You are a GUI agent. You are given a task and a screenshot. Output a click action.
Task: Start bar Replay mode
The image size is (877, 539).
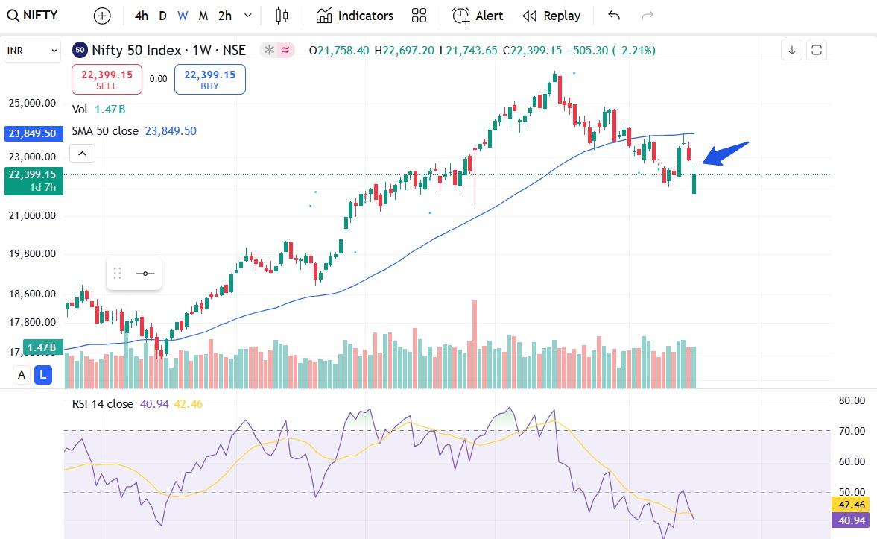point(551,16)
